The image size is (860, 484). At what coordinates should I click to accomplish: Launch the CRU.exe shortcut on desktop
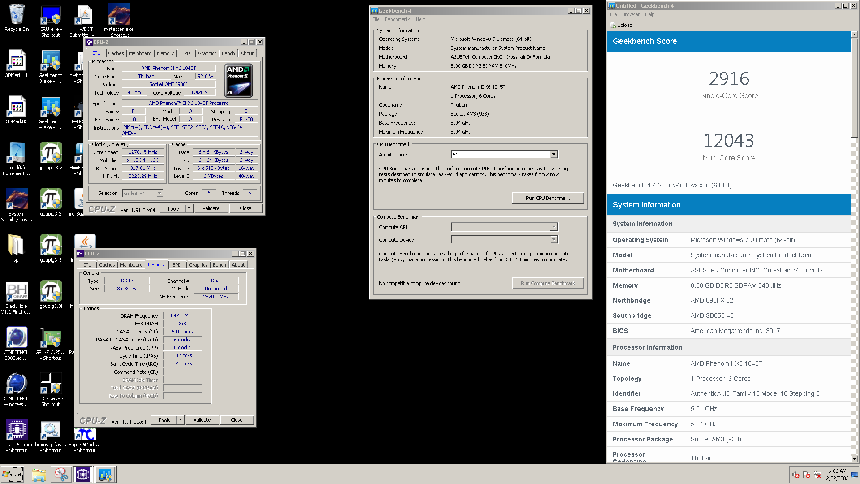click(51, 21)
